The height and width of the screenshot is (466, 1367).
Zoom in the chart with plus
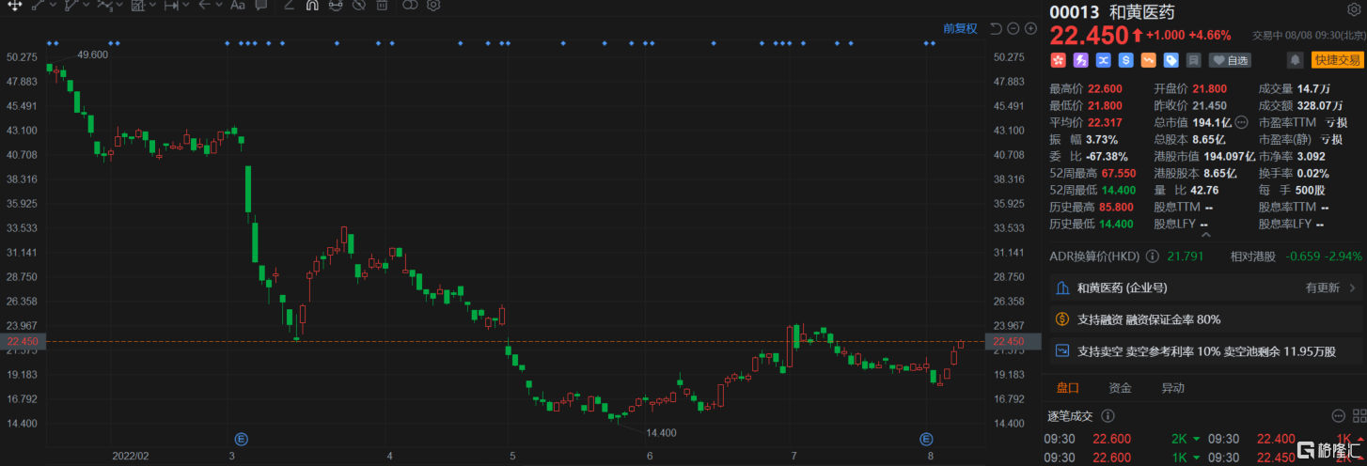click(1029, 28)
